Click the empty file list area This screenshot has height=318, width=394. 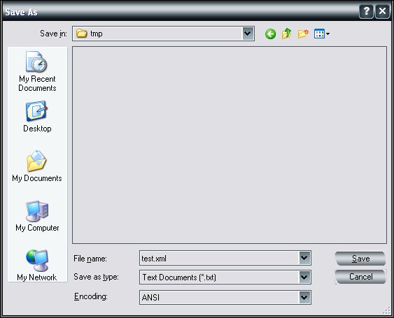[x=230, y=145]
